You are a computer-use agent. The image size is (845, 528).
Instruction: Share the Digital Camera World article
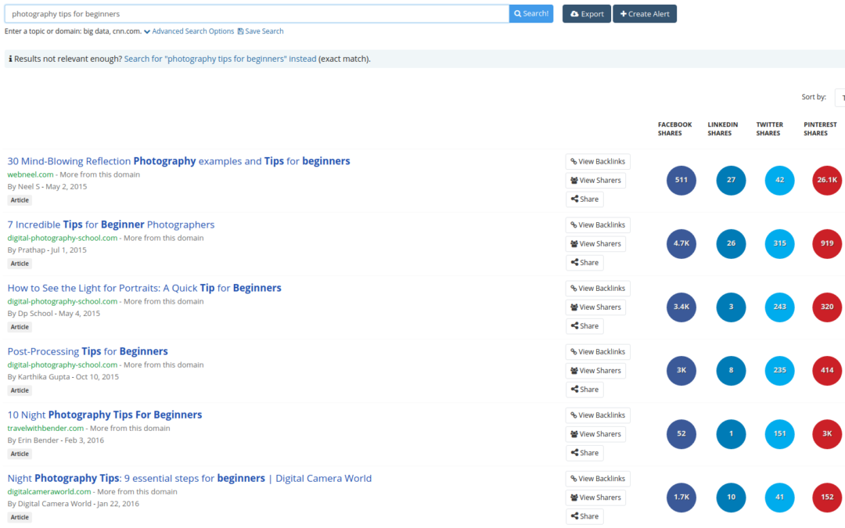click(584, 516)
